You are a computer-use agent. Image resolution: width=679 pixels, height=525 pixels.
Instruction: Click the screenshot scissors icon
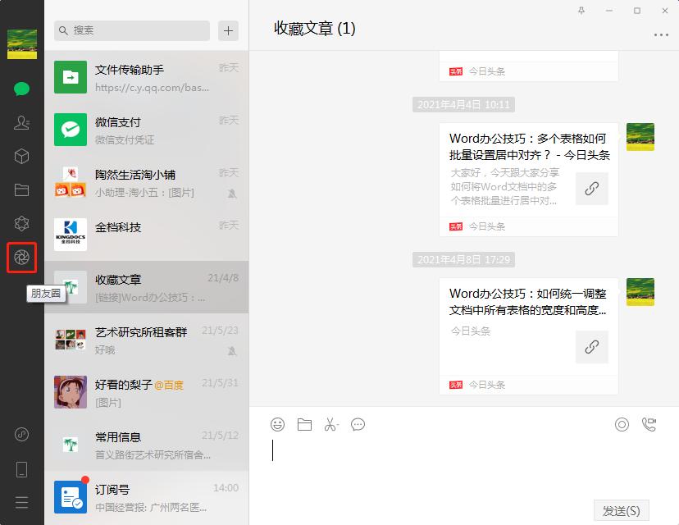[330, 424]
